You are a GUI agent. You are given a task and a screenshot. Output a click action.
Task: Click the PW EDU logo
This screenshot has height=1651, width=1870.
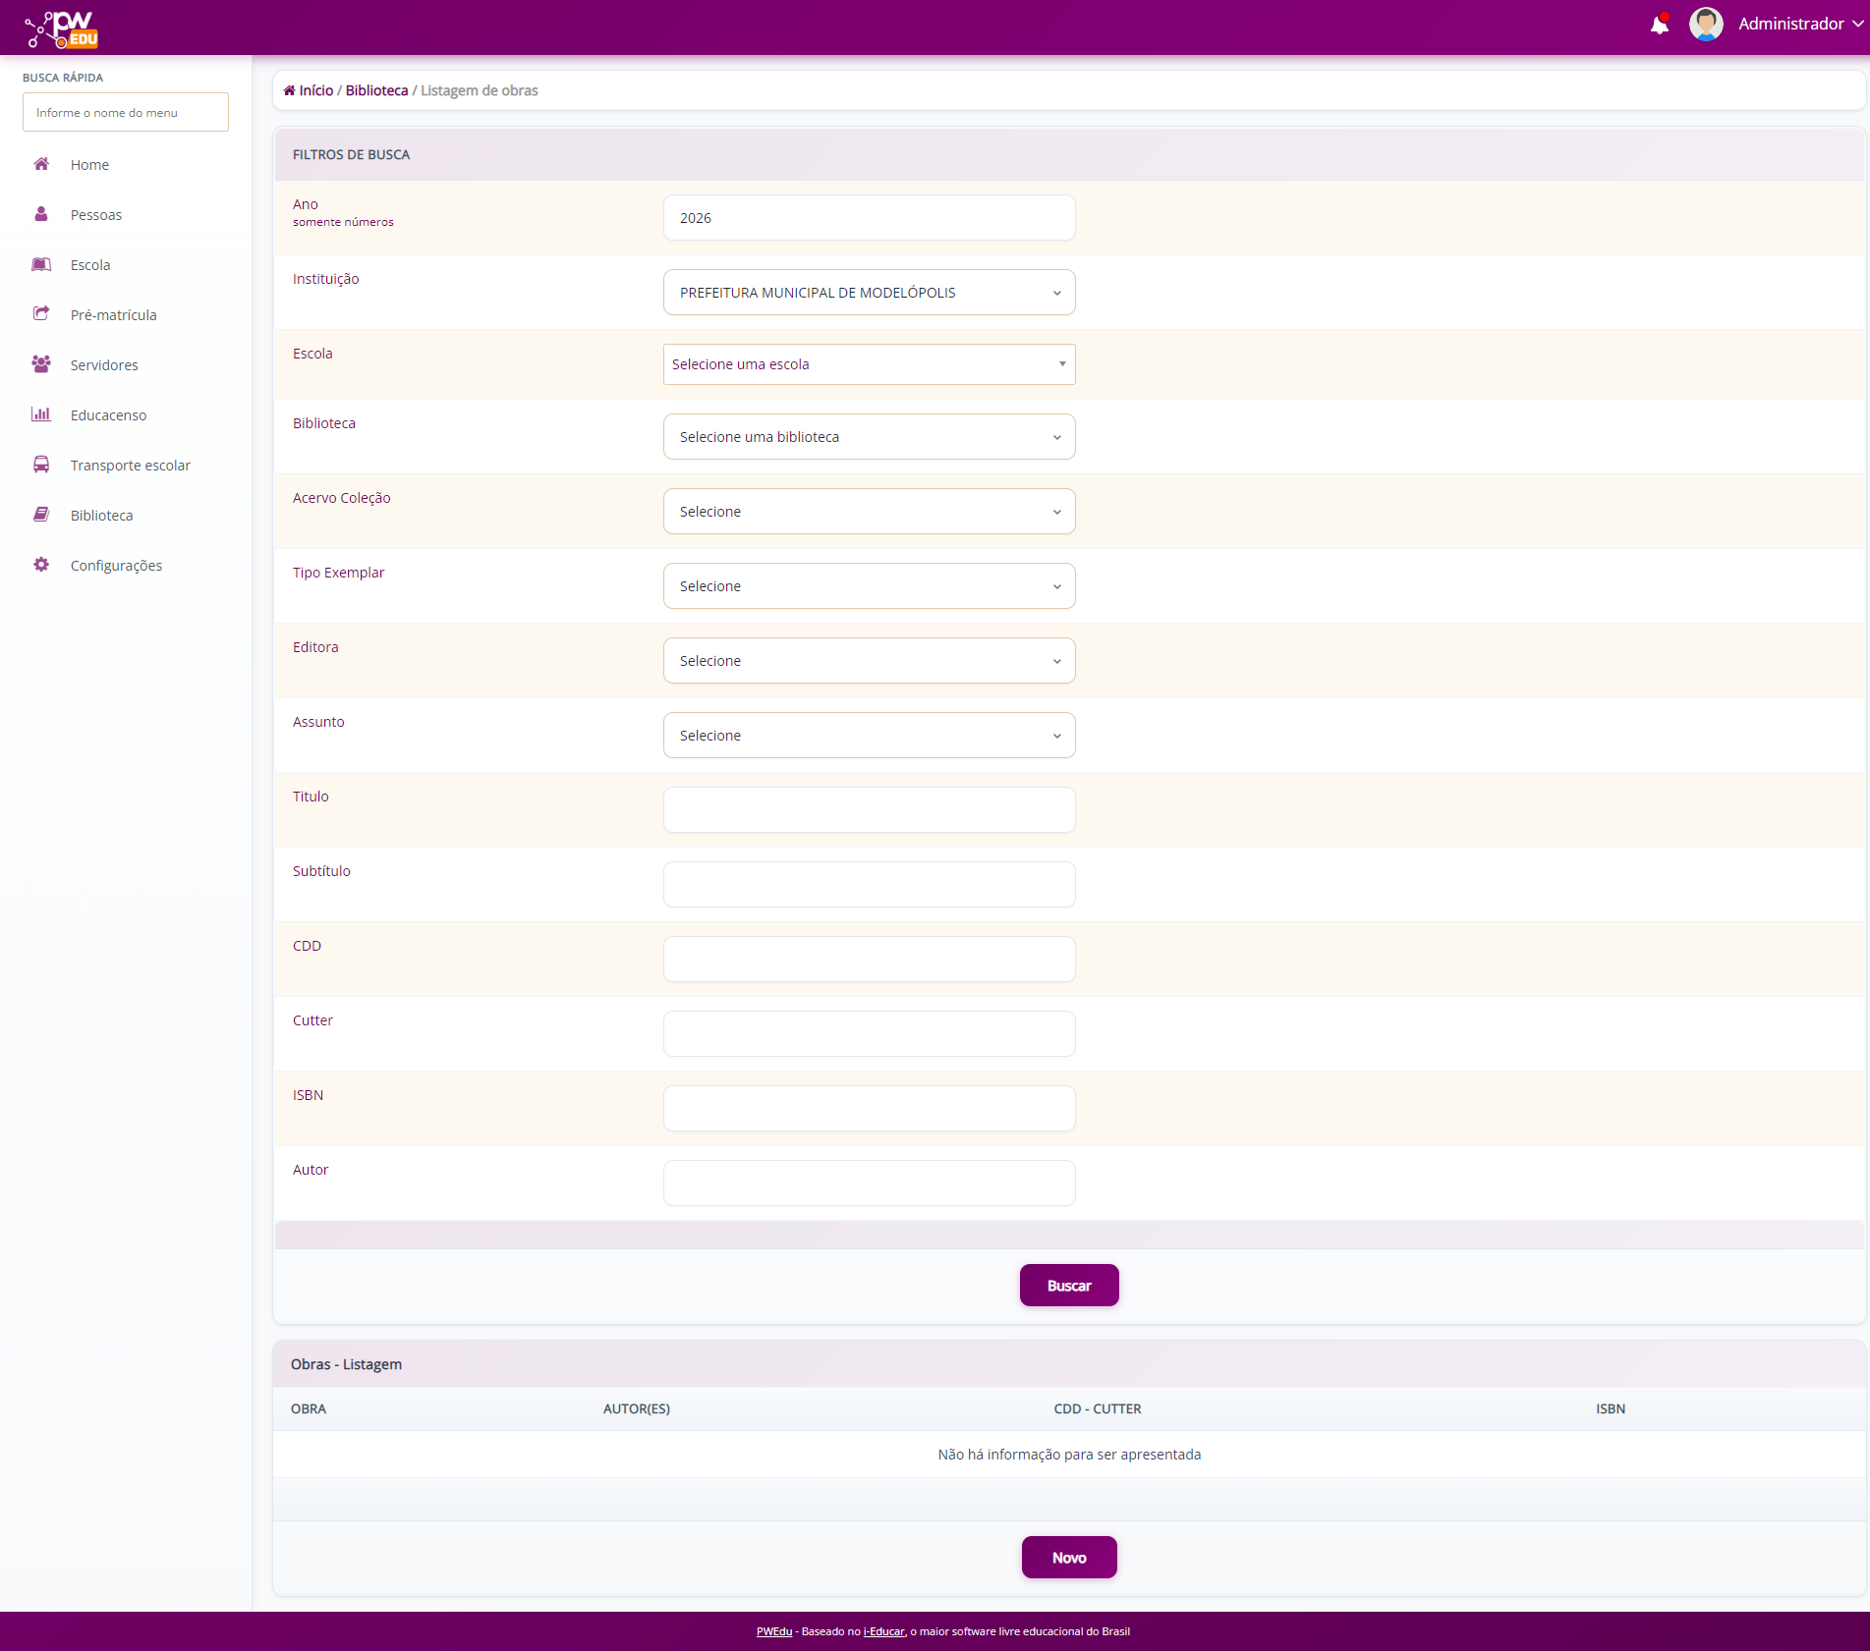[x=62, y=29]
